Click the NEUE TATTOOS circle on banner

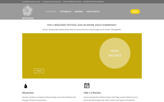pos(115,53)
